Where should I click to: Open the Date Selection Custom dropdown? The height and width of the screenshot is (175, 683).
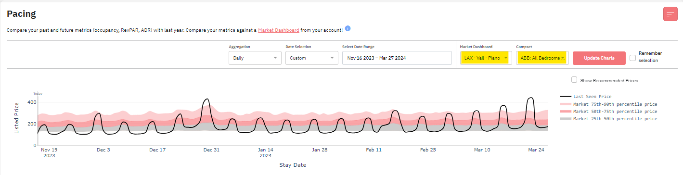(312, 58)
